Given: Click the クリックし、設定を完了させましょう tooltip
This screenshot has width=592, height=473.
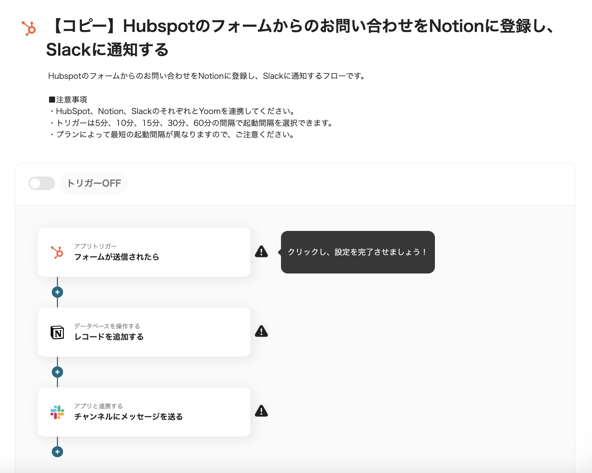Looking at the screenshot, I should coord(358,252).
